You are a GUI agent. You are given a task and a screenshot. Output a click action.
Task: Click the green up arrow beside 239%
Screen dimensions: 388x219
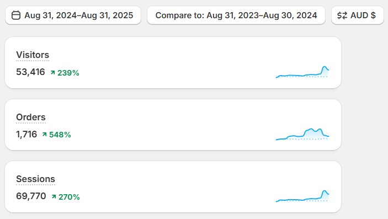pyautogui.click(x=52, y=72)
